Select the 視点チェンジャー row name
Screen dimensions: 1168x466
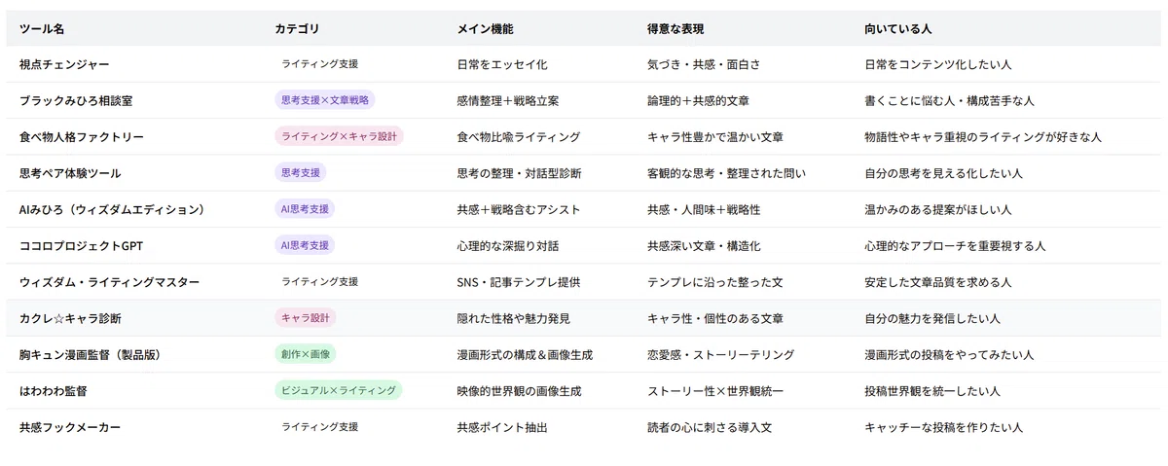64,64
